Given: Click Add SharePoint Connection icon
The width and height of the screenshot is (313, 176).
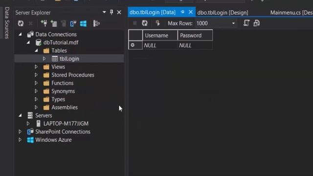Looking at the screenshot, I should point(73,23).
